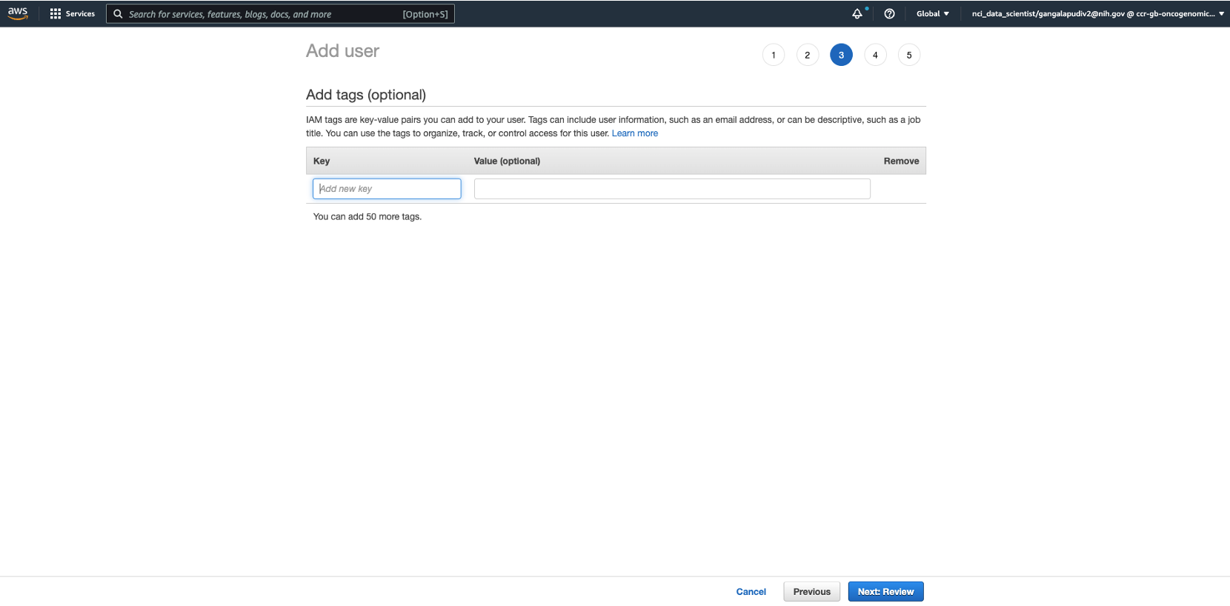
Task: Jump to step 2 indicator
Action: coord(808,55)
